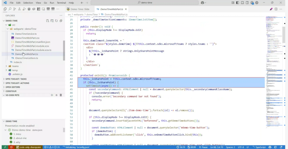Expand the OPEN EDITORS section

click(4, 87)
